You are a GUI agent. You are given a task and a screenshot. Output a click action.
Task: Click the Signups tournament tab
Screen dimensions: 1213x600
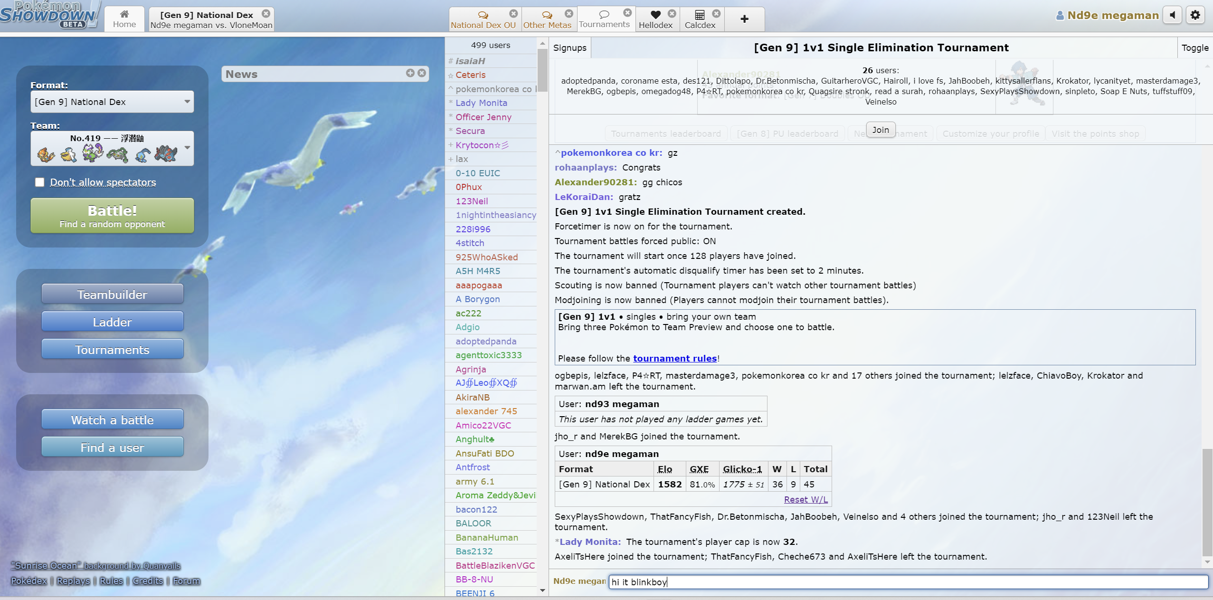tap(569, 48)
